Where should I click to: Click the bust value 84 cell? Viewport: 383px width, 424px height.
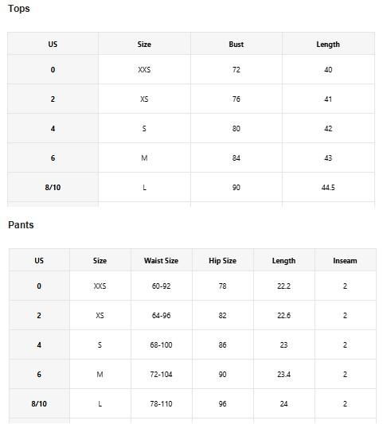coord(236,158)
